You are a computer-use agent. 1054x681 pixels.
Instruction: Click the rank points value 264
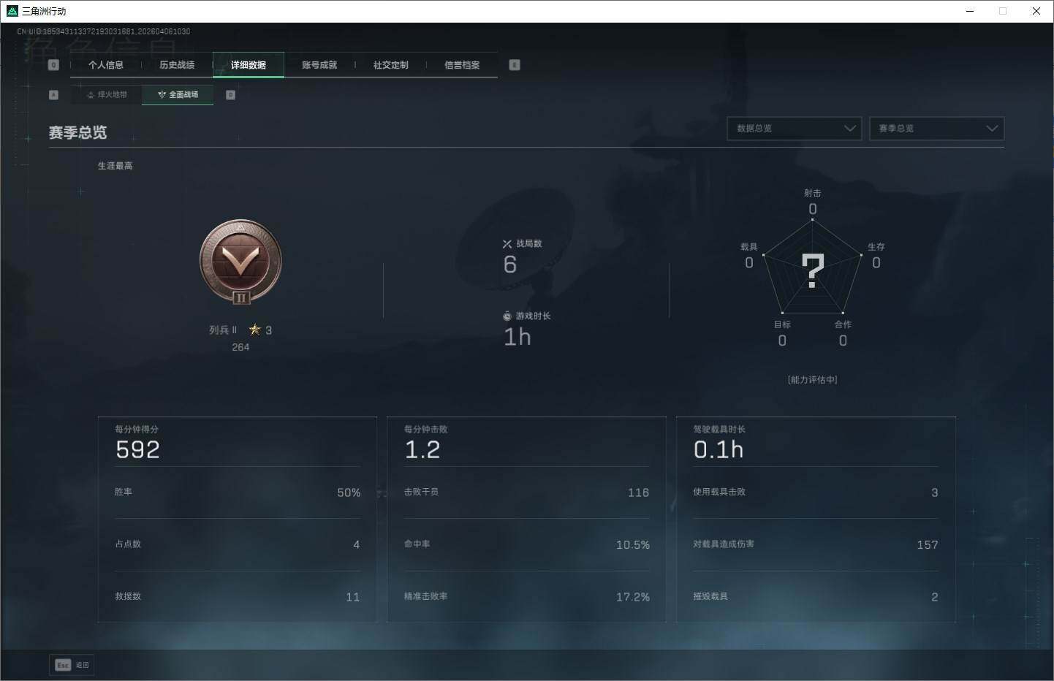240,347
